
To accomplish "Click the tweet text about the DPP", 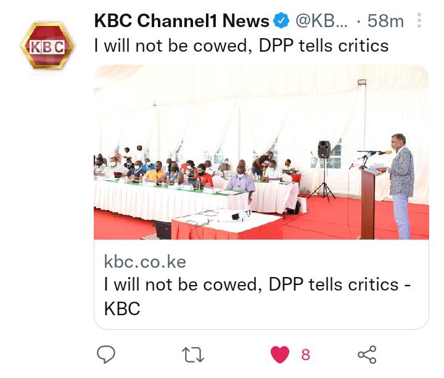I will [x=241, y=46].
